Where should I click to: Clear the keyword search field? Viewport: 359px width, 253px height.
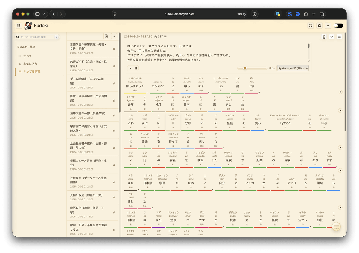pyautogui.click(x=56, y=37)
